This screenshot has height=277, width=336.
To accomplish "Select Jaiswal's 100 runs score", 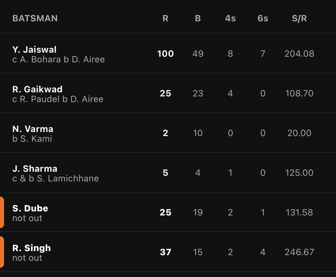I will click(x=165, y=53).
